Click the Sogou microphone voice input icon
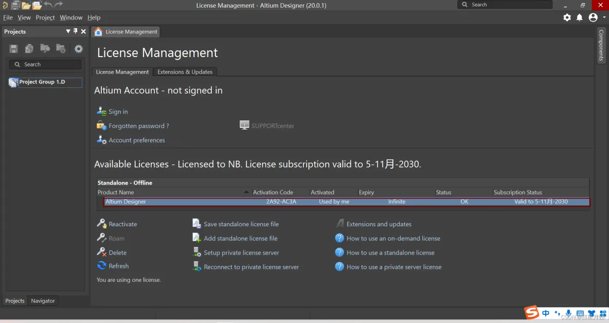 (x=568, y=313)
